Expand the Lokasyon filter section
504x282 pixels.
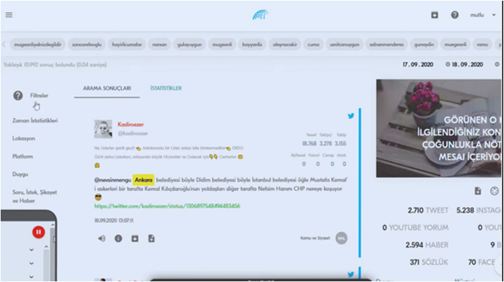(24, 138)
